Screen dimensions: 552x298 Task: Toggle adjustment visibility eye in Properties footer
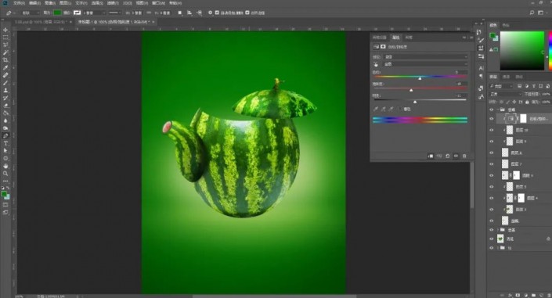coord(456,156)
